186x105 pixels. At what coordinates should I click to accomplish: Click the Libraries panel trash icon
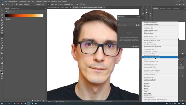[x=138, y=46]
